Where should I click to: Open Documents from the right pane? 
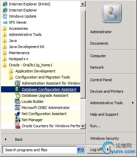click(x=99, y=43)
